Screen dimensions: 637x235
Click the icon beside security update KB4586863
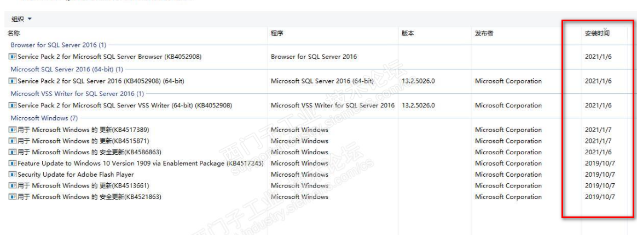[x=13, y=152]
